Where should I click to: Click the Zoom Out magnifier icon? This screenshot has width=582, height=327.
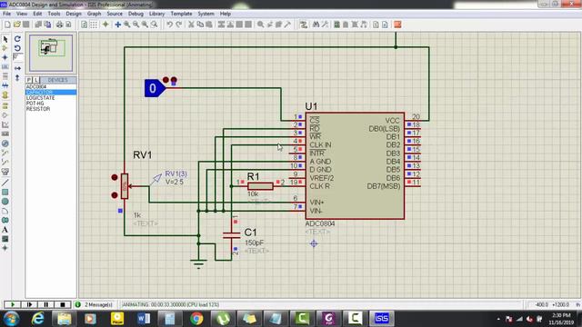pos(135,25)
